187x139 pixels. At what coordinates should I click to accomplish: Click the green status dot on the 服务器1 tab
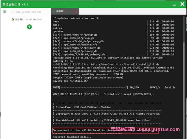coord(54,11)
